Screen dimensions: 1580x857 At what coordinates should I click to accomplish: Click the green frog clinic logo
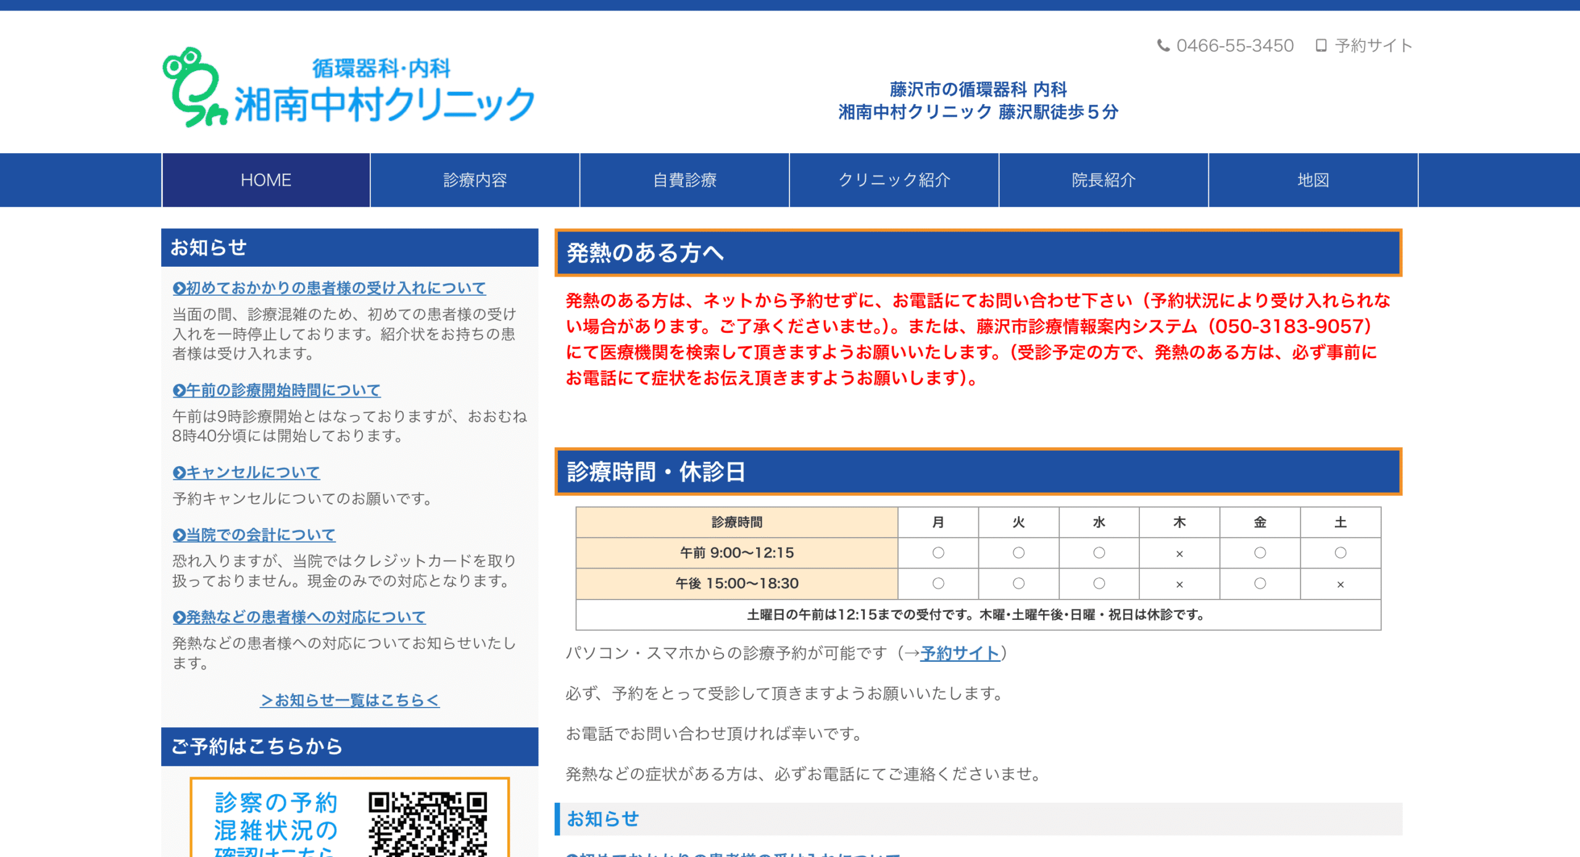195,87
